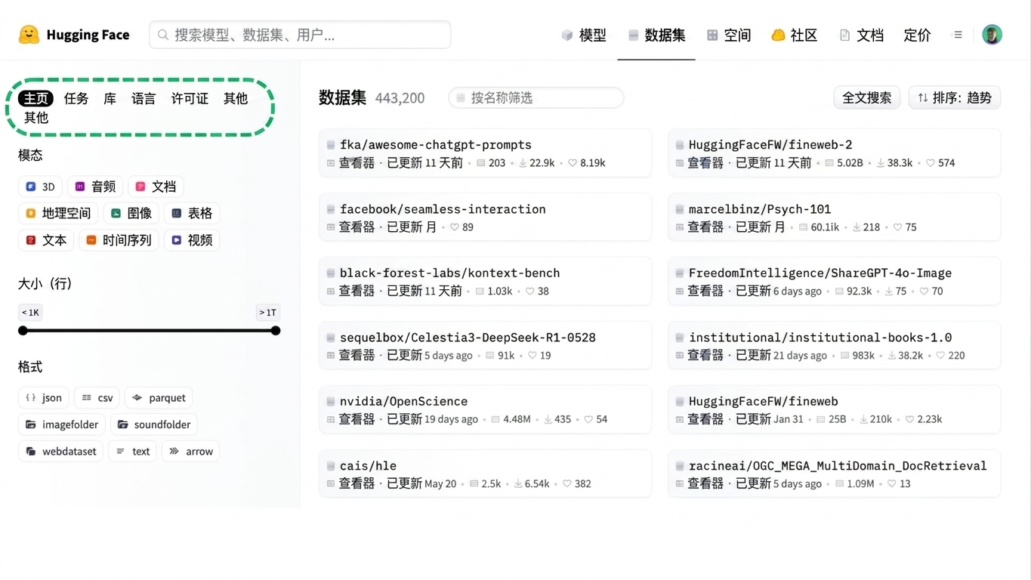Toggle the 文本 modality filter
This screenshot has height=580, width=1031.
tap(46, 240)
